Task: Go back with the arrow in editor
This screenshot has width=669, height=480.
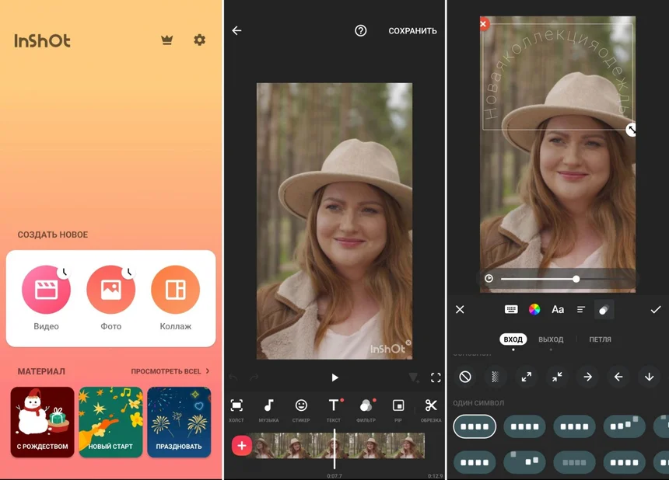Action: click(x=236, y=30)
